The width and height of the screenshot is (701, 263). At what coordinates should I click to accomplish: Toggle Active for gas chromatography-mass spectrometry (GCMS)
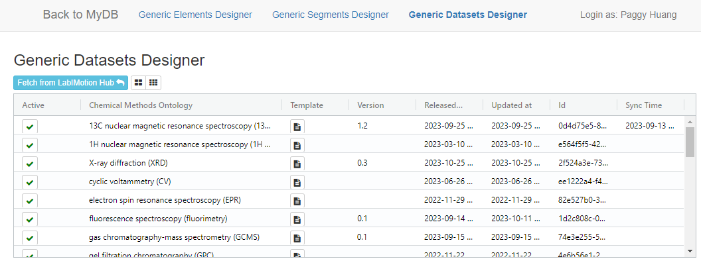(x=29, y=238)
